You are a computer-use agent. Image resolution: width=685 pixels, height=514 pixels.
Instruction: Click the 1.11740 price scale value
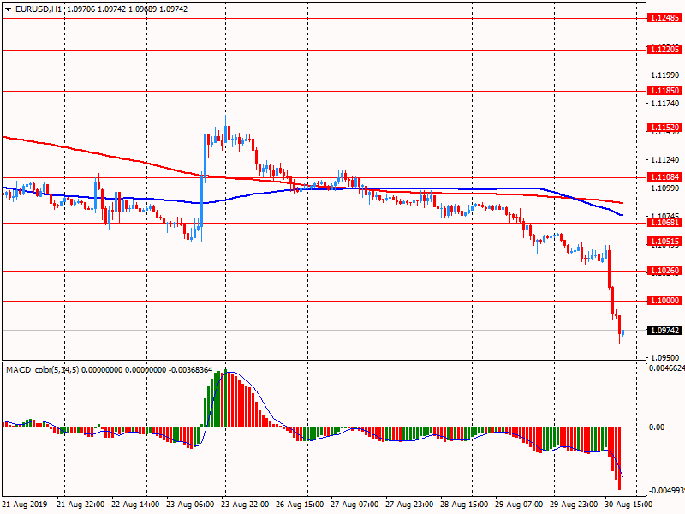coord(665,104)
